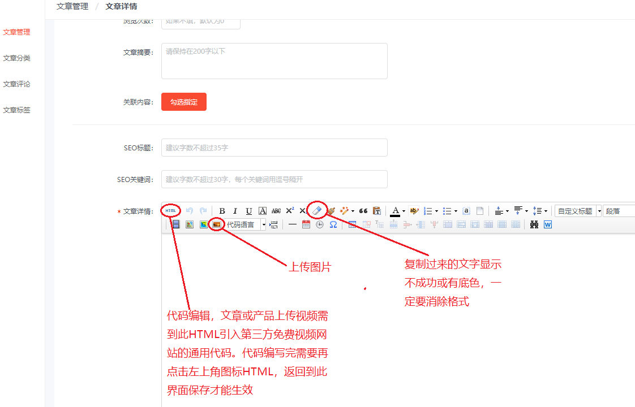Click the Word image transfer W icon
The image size is (635, 407).
[x=548, y=224]
